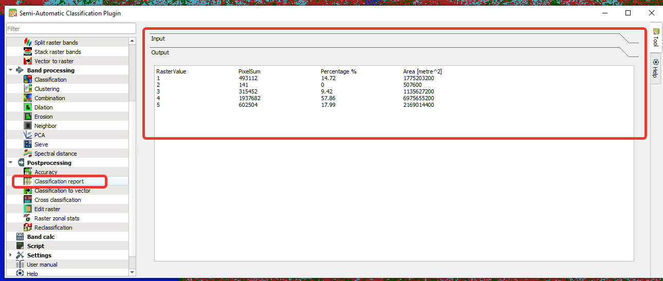Select the Band processing tree item
Viewport: 663px width, 281px height.
point(51,70)
